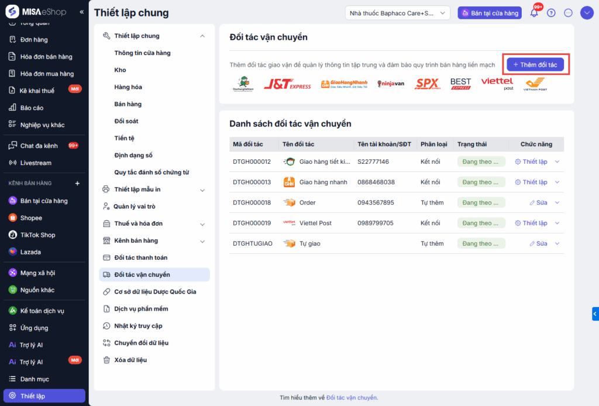Expand Thiết lập mẫu in section

click(202, 190)
